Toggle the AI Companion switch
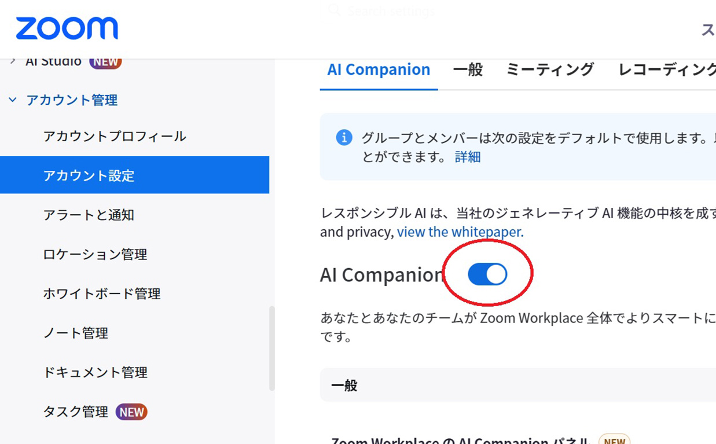Viewport: 716px width, 444px height. [487, 274]
